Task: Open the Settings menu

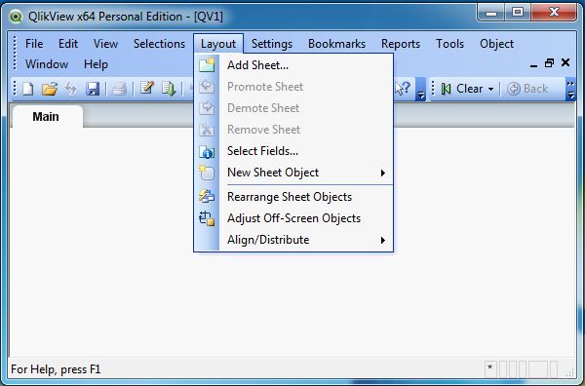Action: tap(272, 44)
